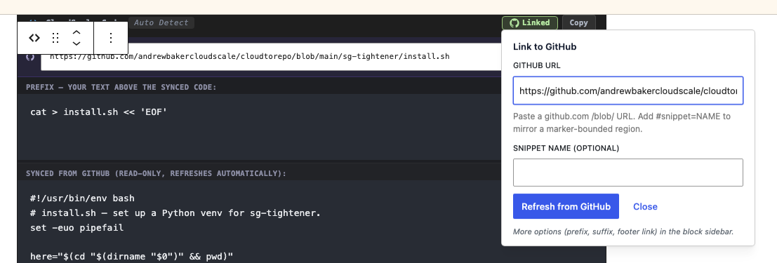Click the '#!/usr/bin/env bash' line
This screenshot has height=263, width=777.
[82, 198]
